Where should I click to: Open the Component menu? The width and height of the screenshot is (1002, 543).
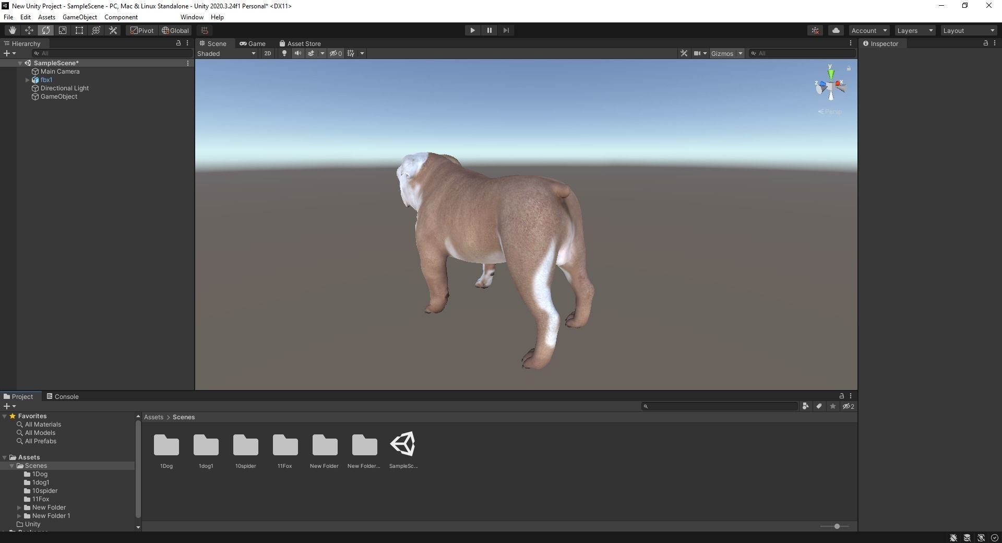point(121,17)
